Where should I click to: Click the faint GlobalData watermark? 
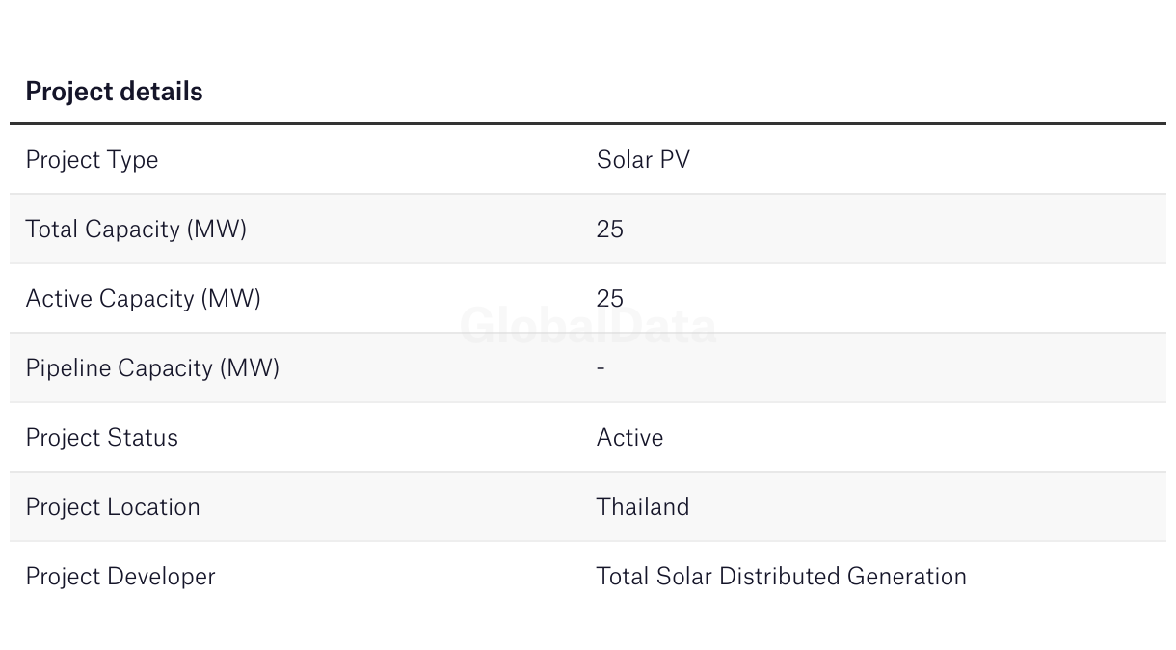click(x=588, y=326)
